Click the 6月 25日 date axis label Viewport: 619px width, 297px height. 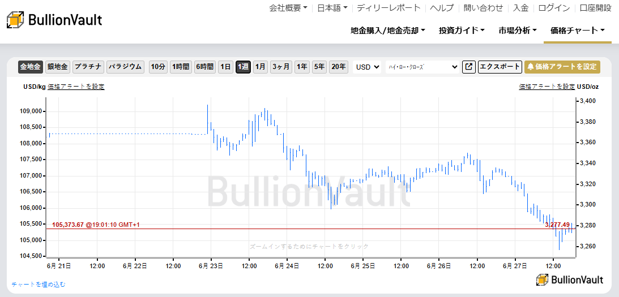click(362, 266)
